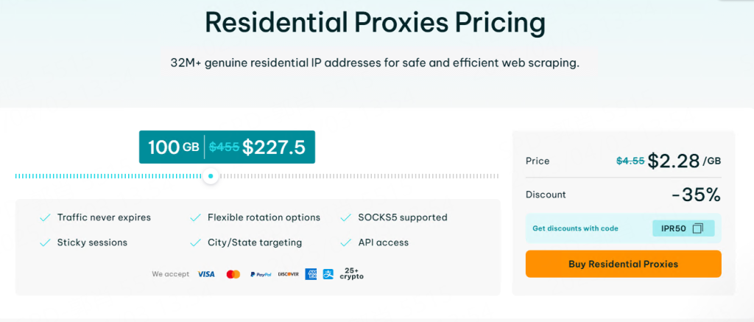Click the Traffic never expires checkmark

coord(45,217)
